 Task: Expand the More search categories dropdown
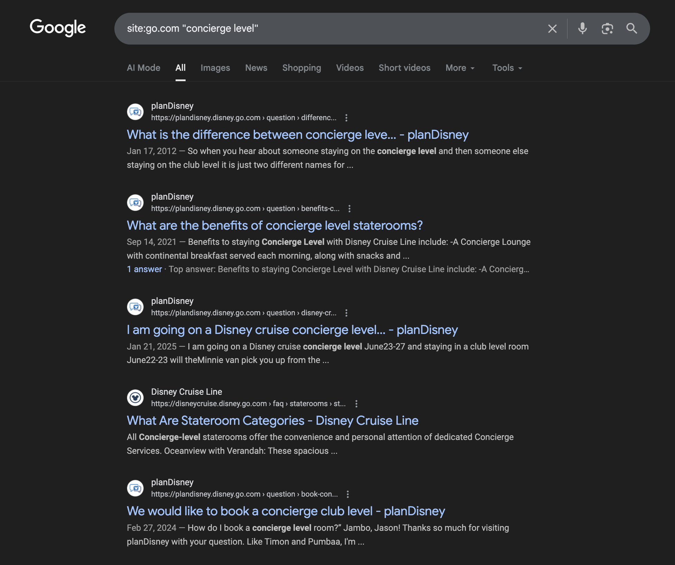tap(460, 68)
